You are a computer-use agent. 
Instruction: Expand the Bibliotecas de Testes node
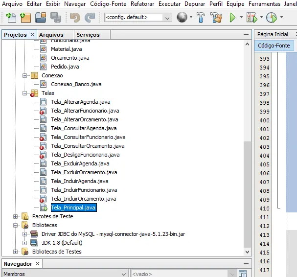[x=16, y=252]
